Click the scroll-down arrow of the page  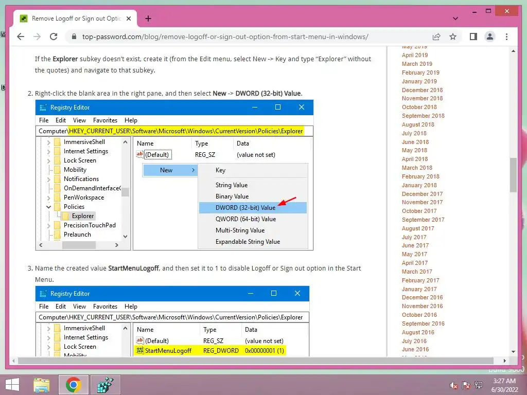click(513, 352)
